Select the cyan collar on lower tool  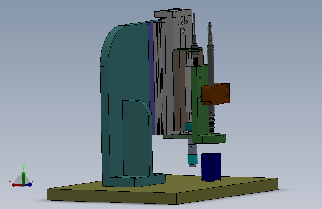(x=192, y=159)
